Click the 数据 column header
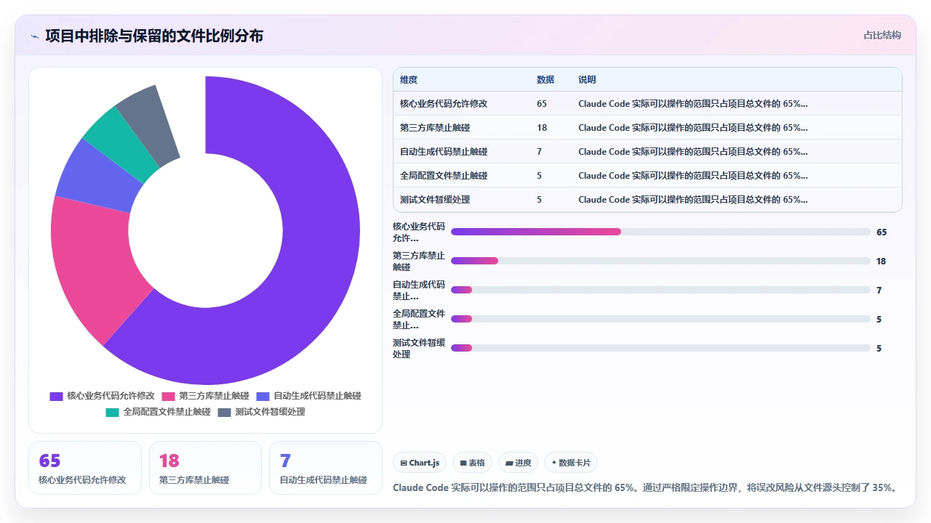 click(546, 80)
